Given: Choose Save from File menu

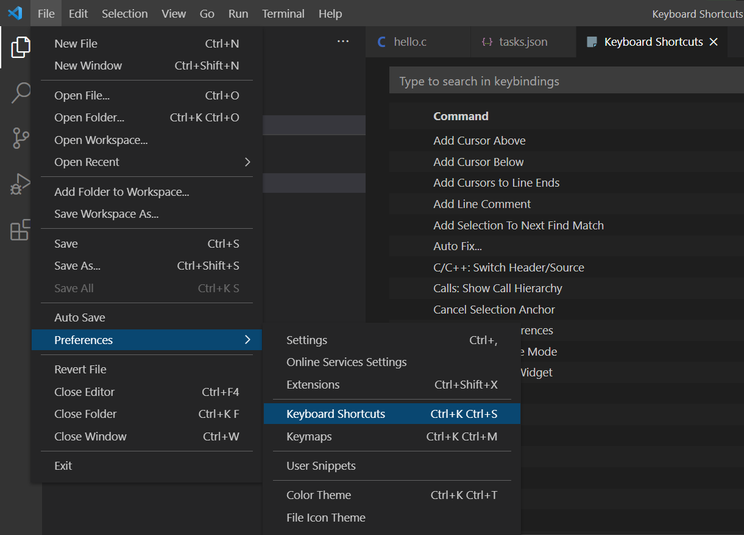Looking at the screenshot, I should pyautogui.click(x=146, y=243).
